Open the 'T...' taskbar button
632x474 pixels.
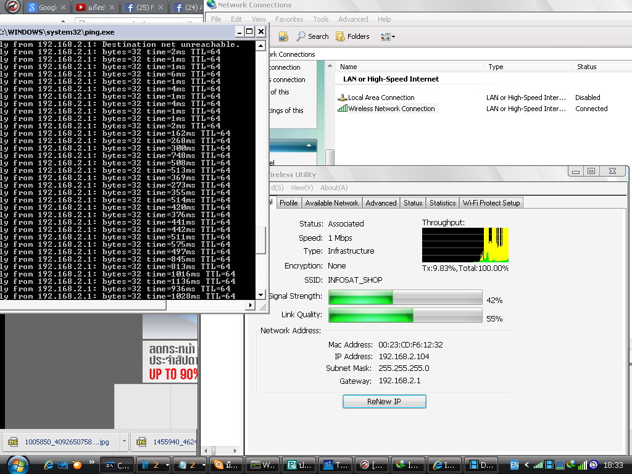(x=335, y=465)
